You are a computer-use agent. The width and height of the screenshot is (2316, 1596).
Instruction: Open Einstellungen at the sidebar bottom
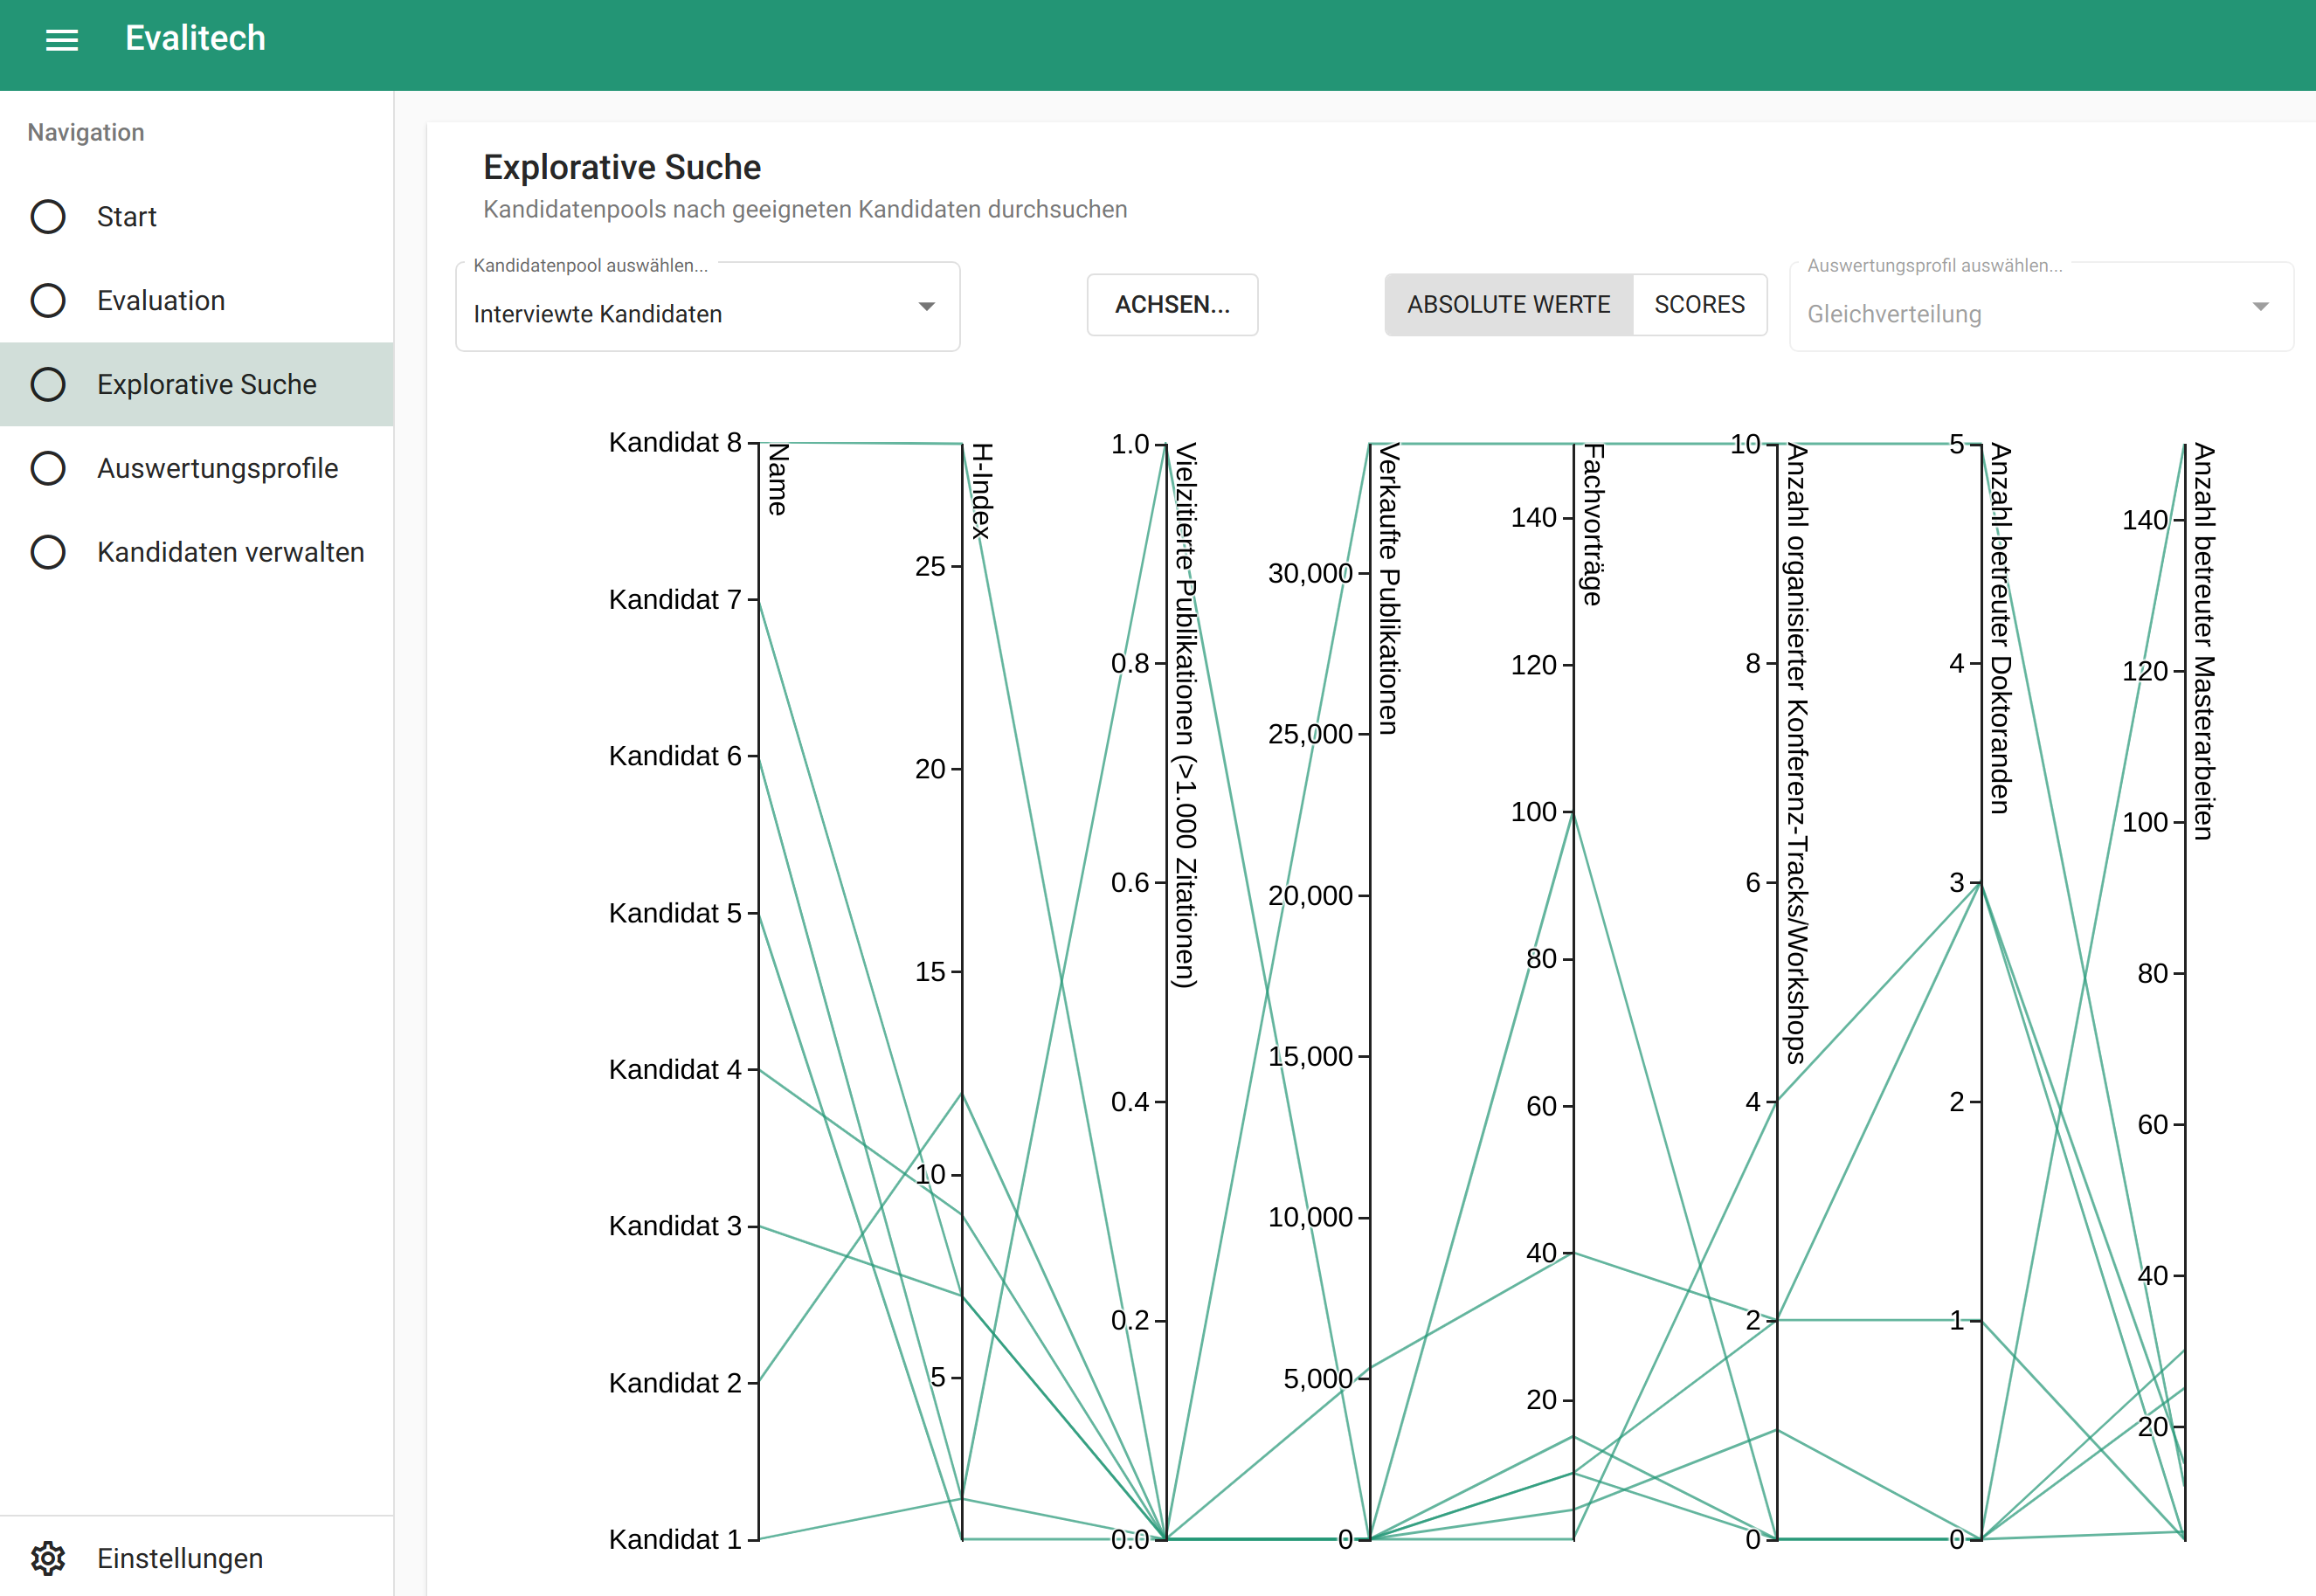coord(196,1558)
